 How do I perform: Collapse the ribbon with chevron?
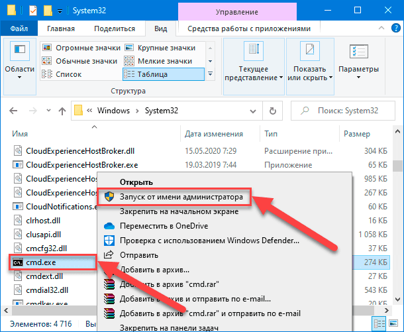(381, 28)
